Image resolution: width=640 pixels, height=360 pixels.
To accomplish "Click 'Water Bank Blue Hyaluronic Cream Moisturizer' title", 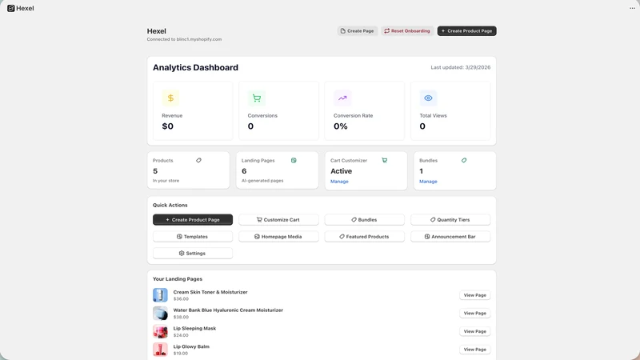I will [228, 310].
